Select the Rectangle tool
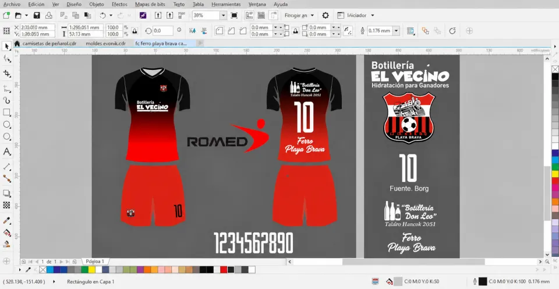This screenshot has height=289, width=559. pos(6,112)
